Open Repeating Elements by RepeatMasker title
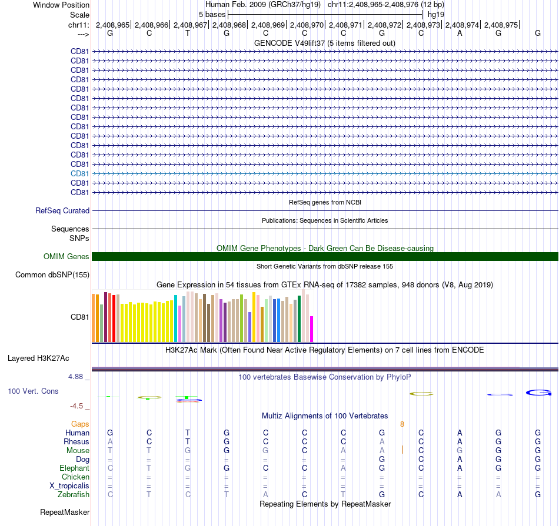 coord(325,504)
